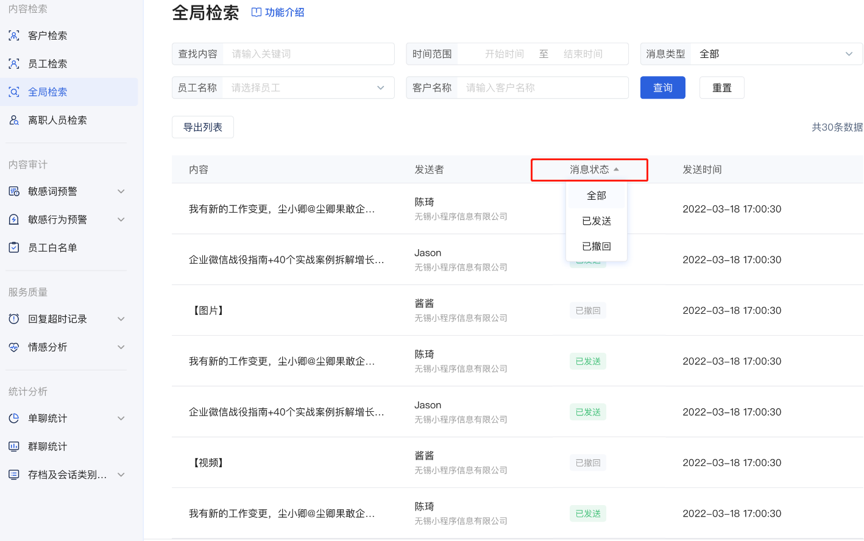Click the 员工检索 sidebar icon
Viewport: 864px width, 541px height.
(x=14, y=63)
